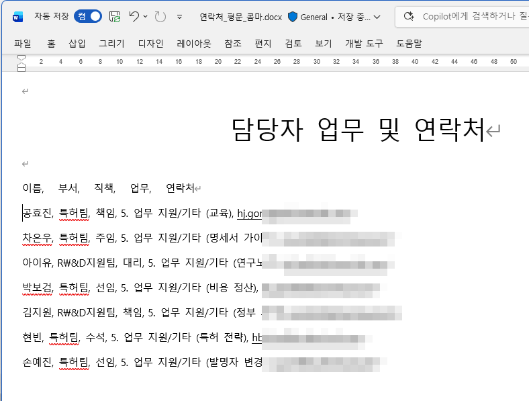Image resolution: width=529 pixels, height=401 pixels.
Task: Expand the file name saving status dropdown
Action: point(377,17)
